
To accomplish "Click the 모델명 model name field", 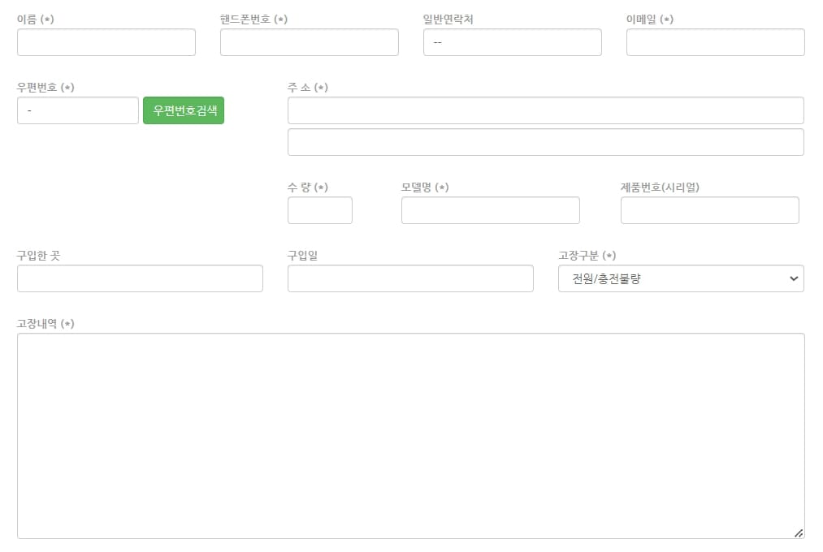I will point(490,210).
